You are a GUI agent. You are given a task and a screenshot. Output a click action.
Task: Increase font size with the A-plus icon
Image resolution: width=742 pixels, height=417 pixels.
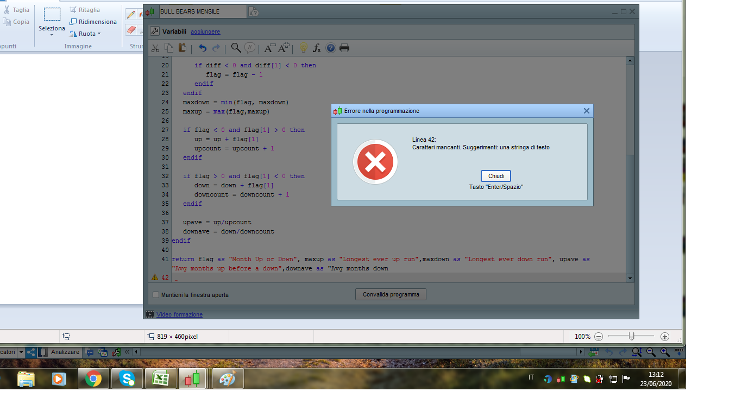coord(284,48)
